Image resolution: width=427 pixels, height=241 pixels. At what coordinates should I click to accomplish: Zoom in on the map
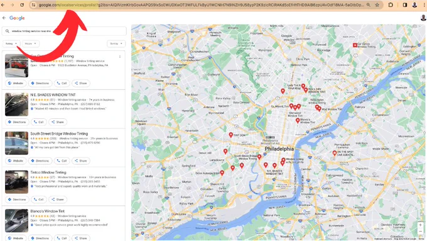pos(421,225)
